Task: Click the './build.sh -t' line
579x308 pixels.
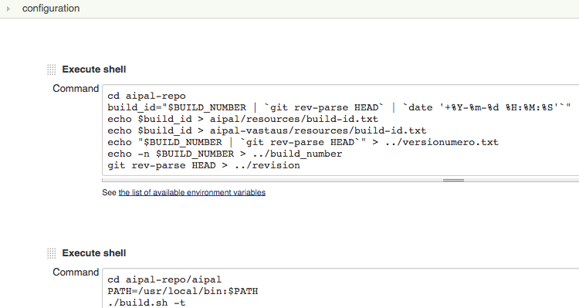Action: pos(146,303)
